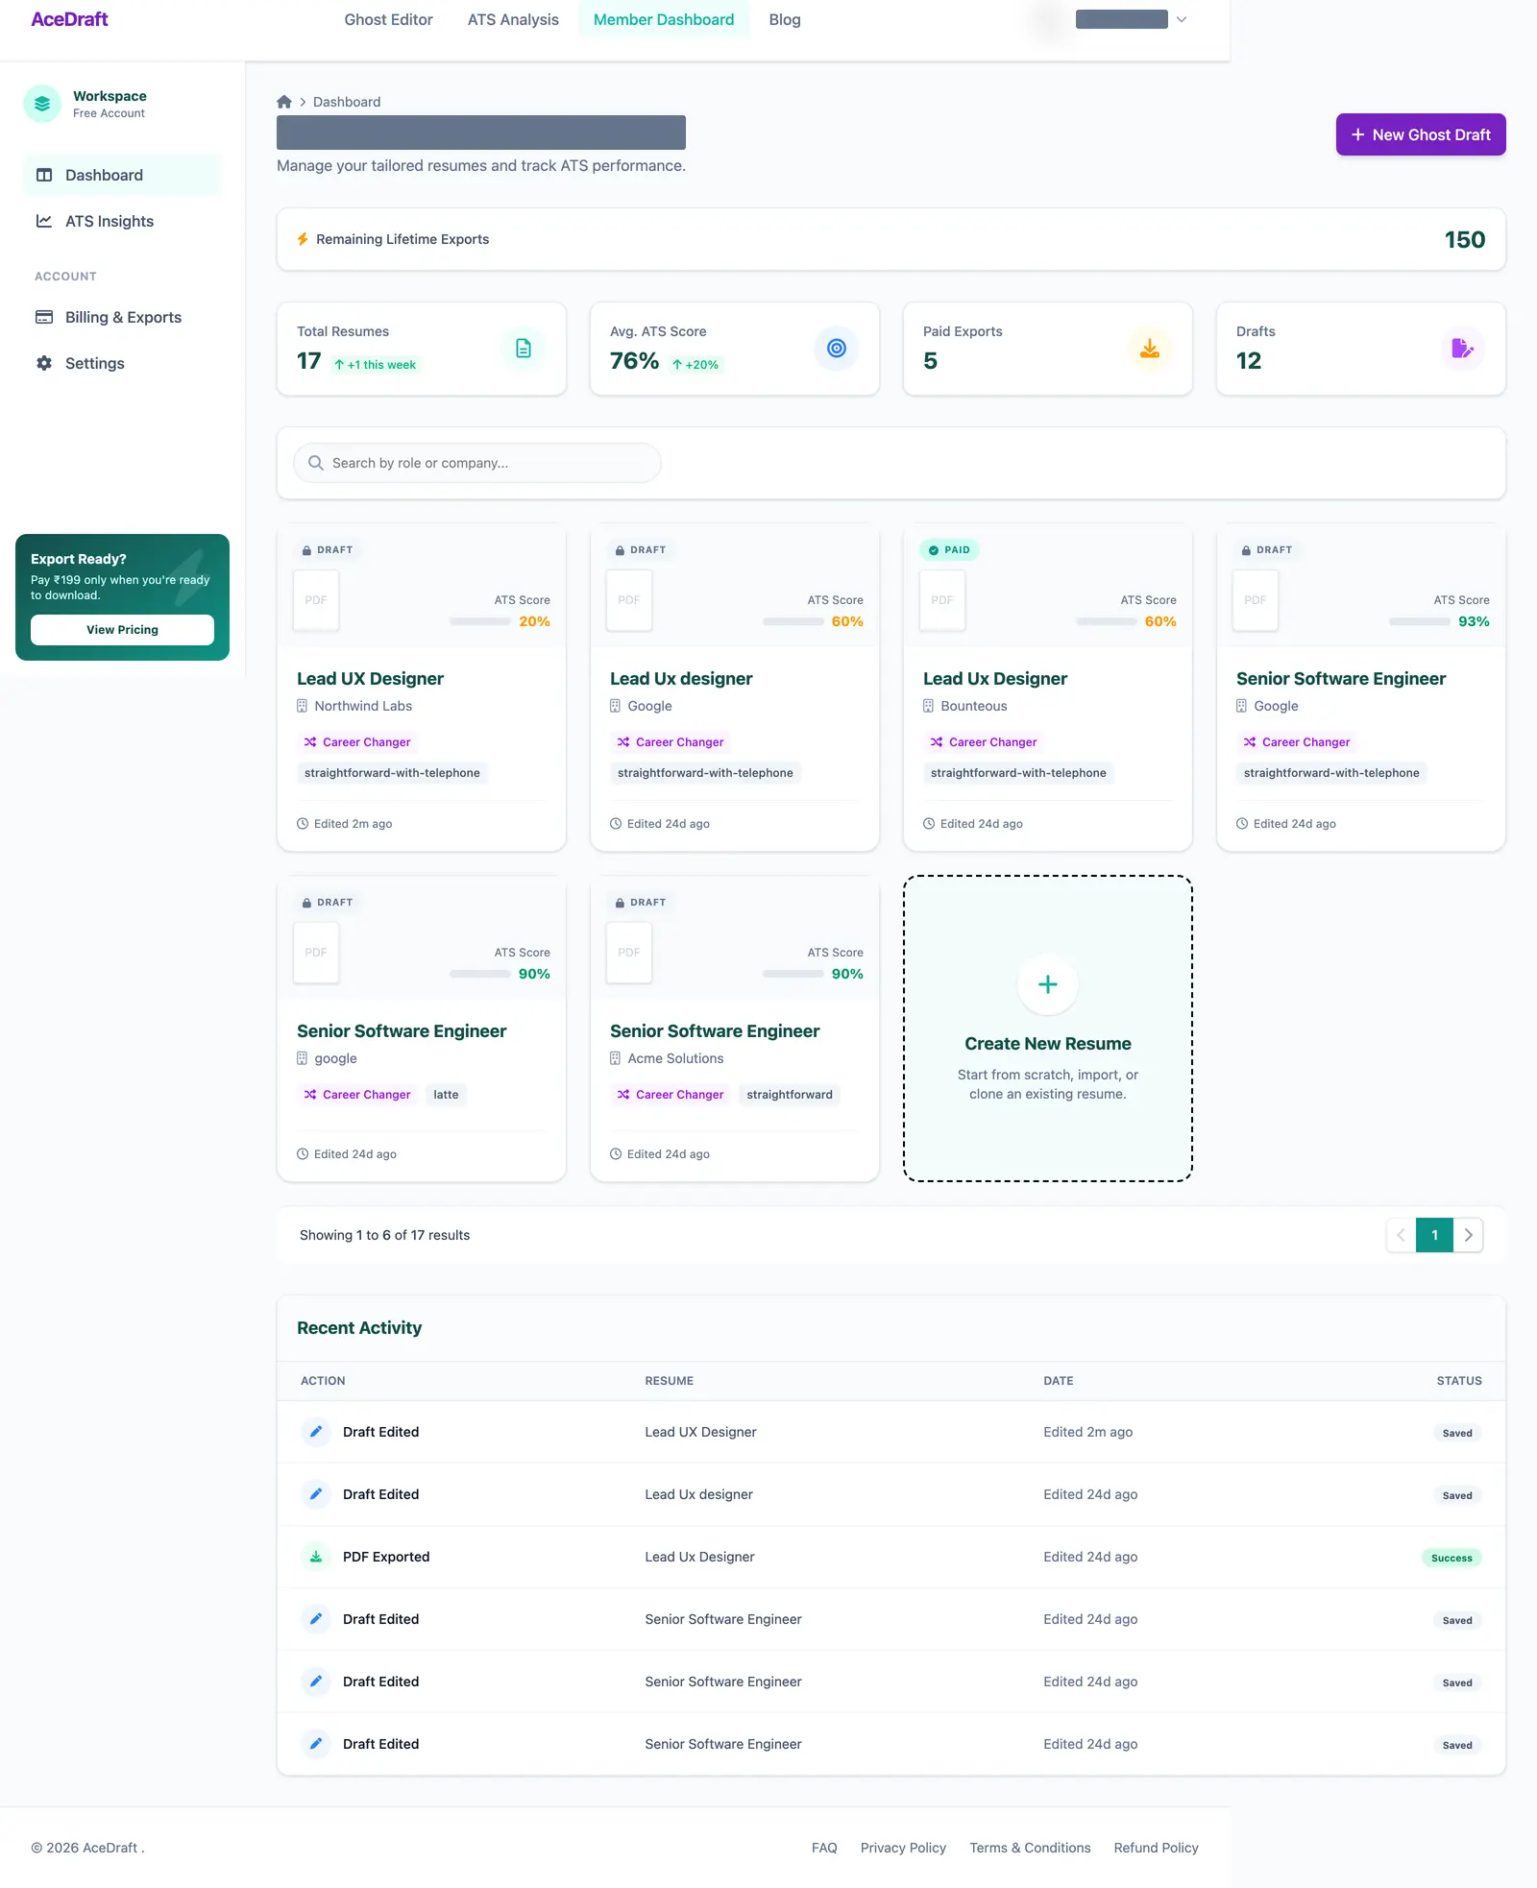Click the plus icon above Create New Resume
Screen dimensions: 1537x1888
1048,984
